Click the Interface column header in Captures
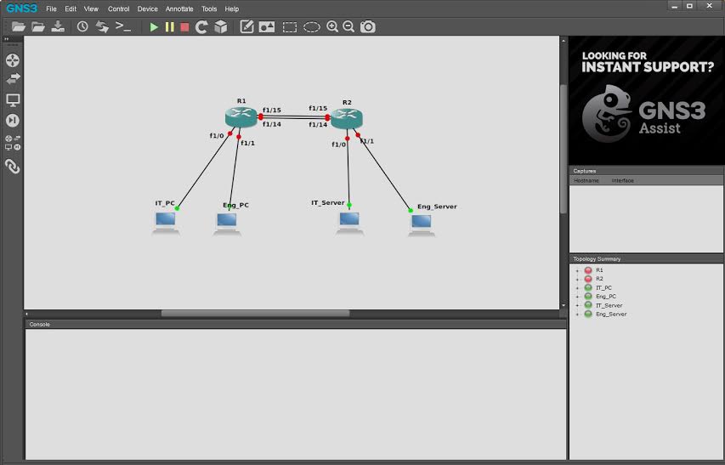Image resolution: width=725 pixels, height=465 pixels. (x=622, y=180)
